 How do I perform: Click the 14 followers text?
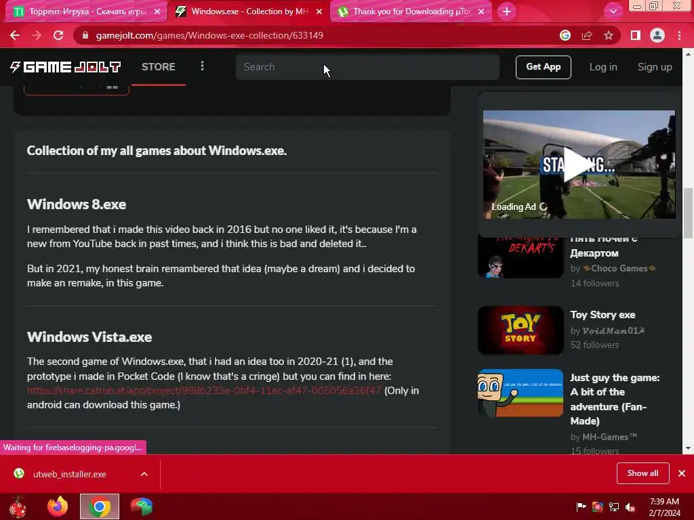(x=594, y=283)
